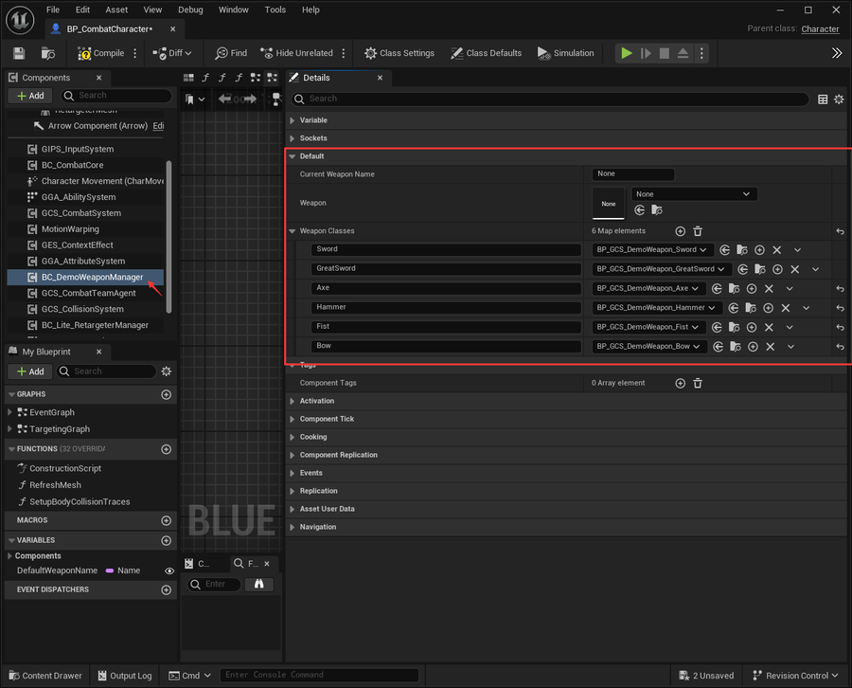Open the Class Defaults button

pos(486,53)
